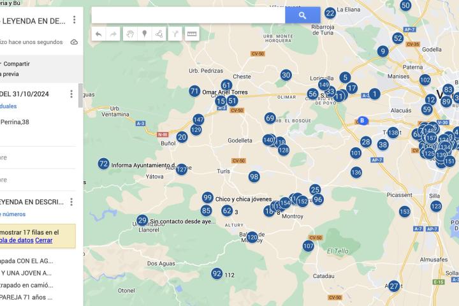Click map marker 56 near Loriguilla
This screenshot has height=306, width=459.
point(312,94)
